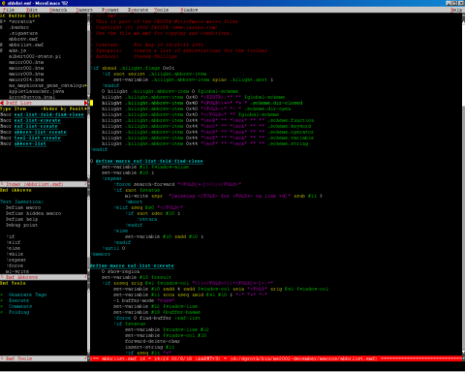Viewport: 465px width, 372px height.
Task: Open the Format menu
Action: (110, 10)
